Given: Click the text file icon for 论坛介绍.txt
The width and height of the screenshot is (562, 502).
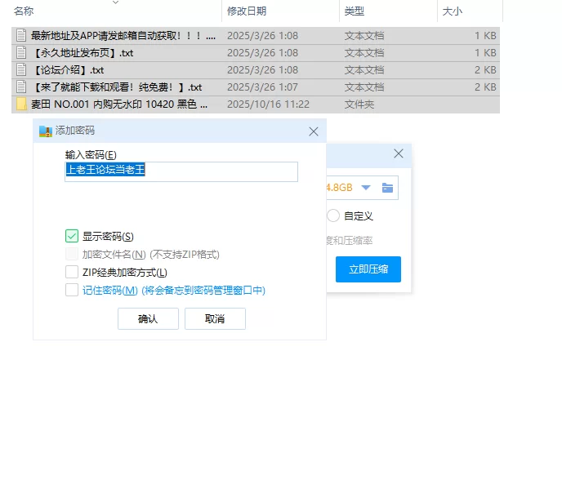Looking at the screenshot, I should pos(22,70).
